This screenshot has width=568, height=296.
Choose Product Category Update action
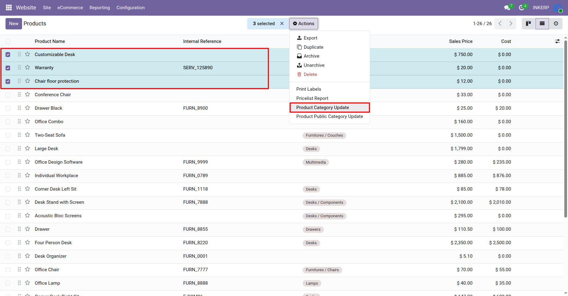(330, 108)
